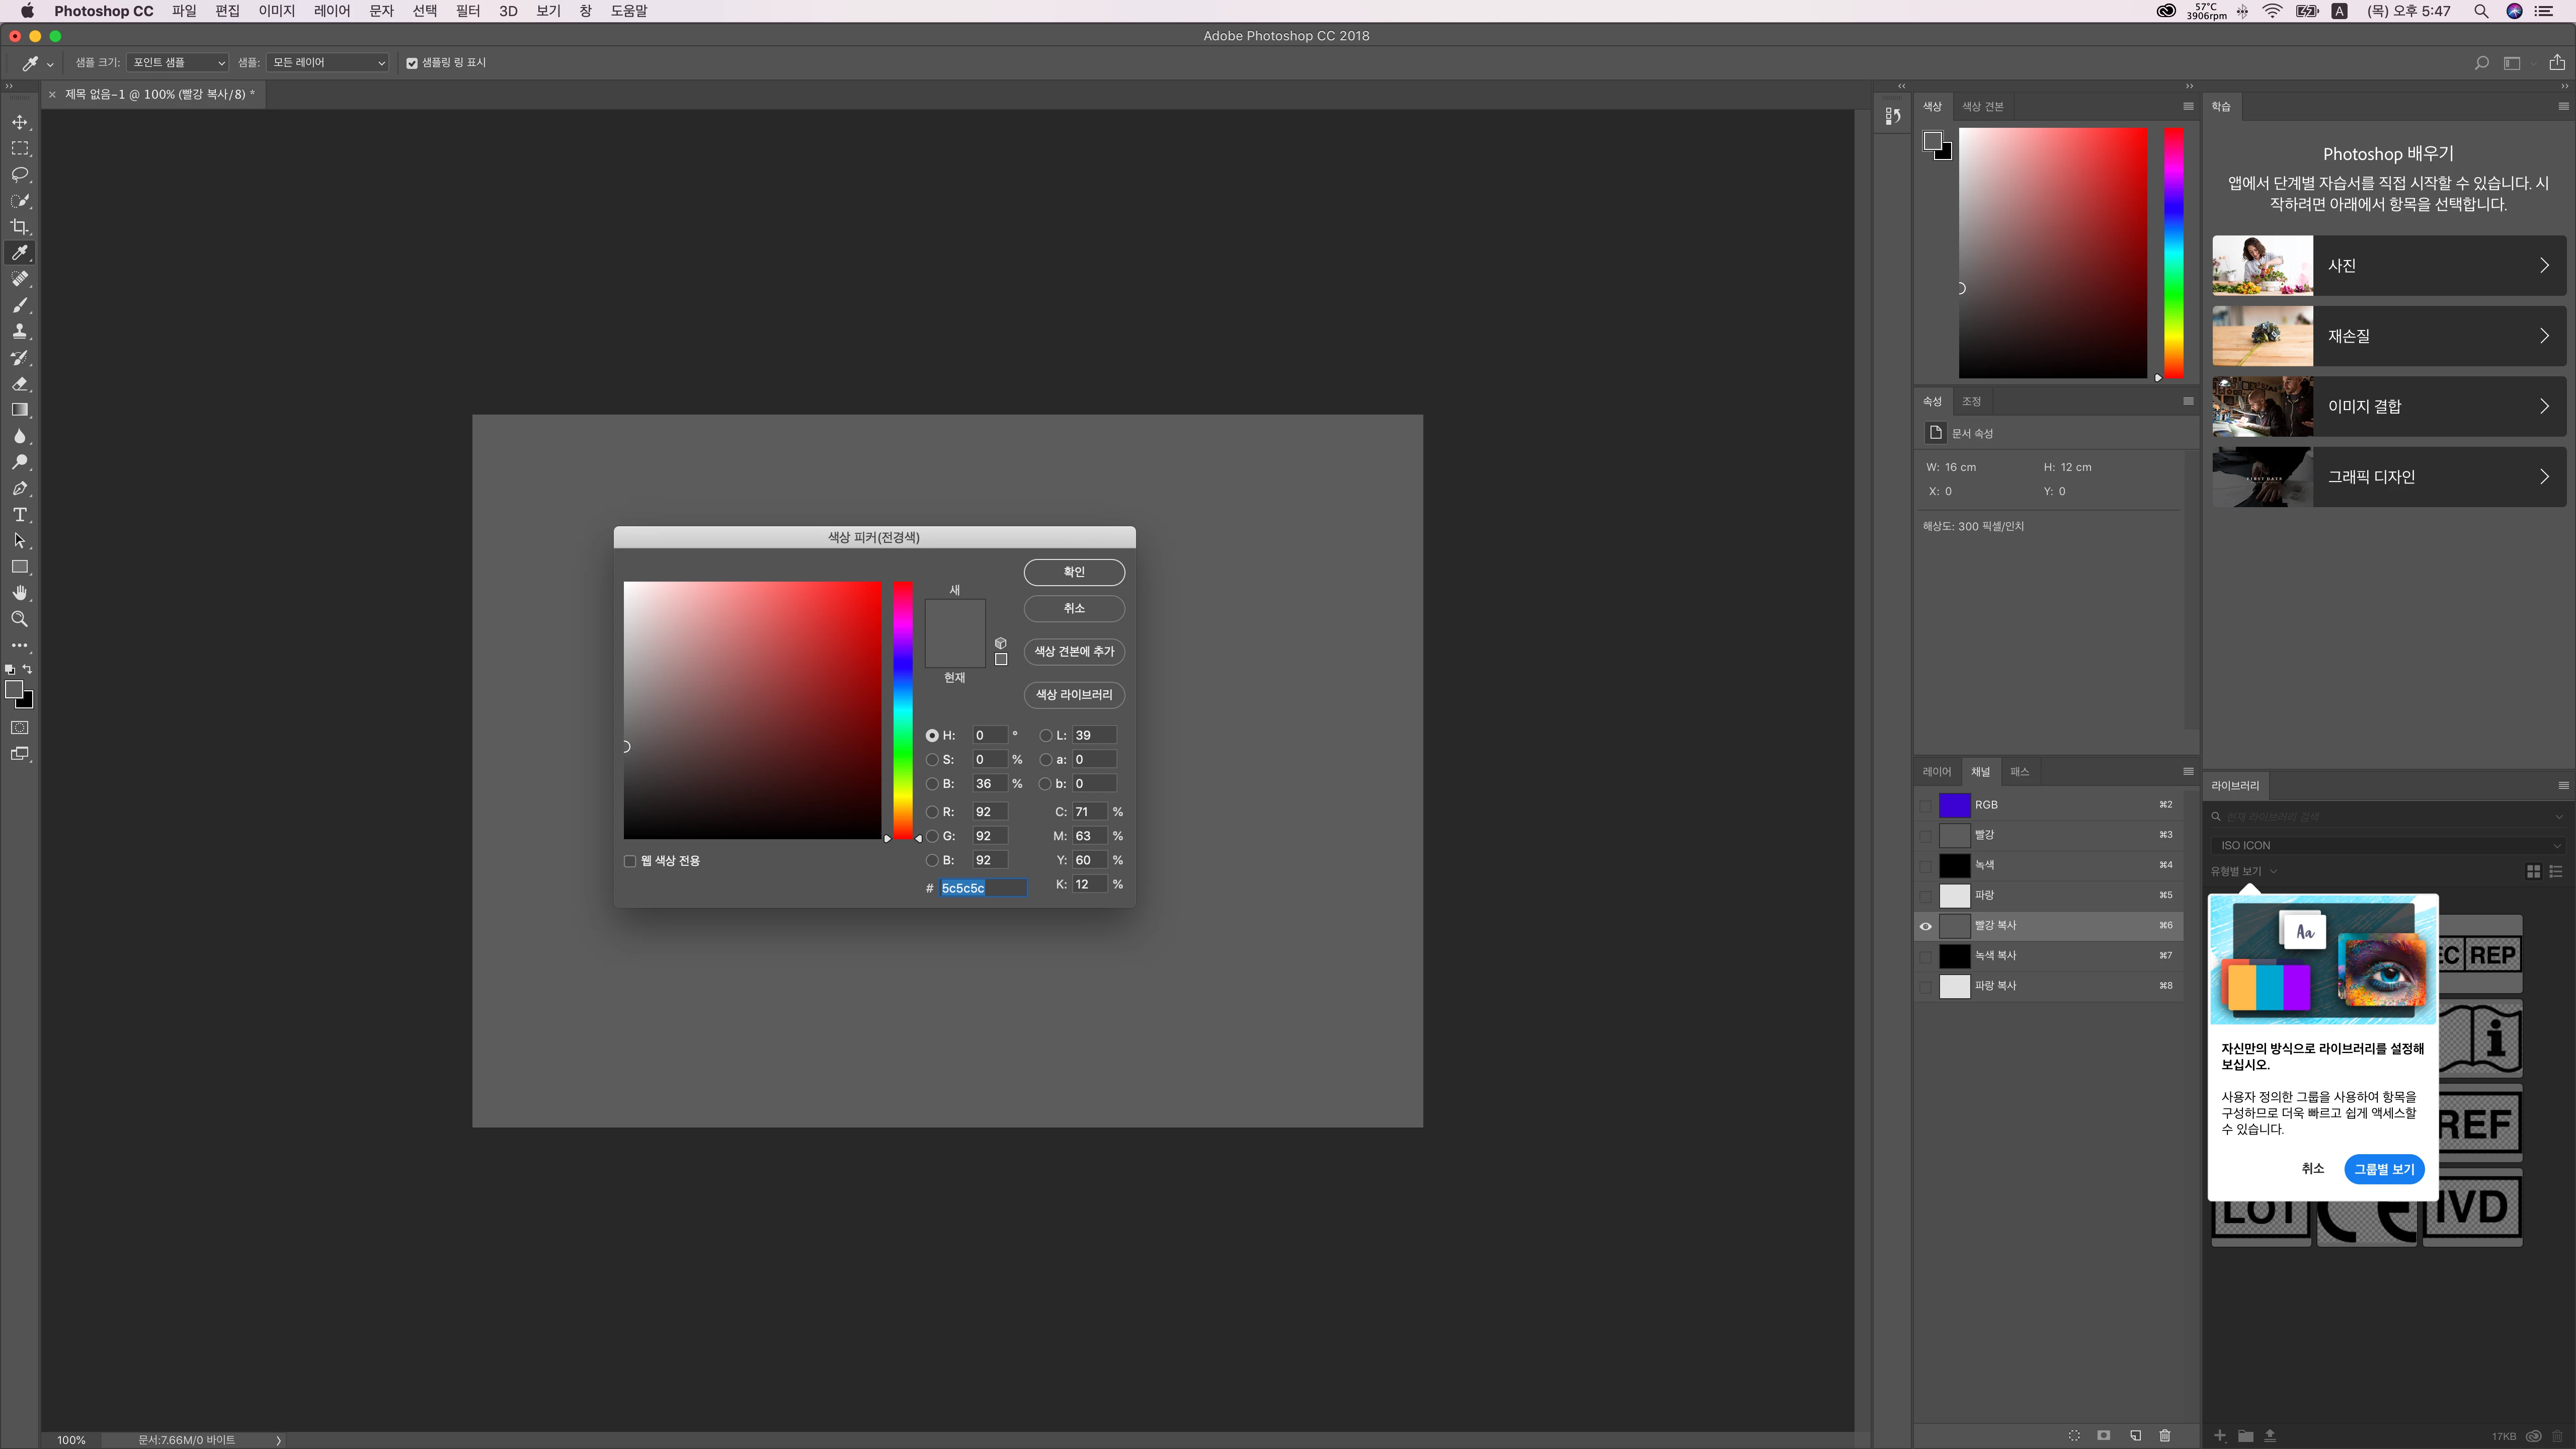Select the Crop tool
The width and height of the screenshot is (2576, 1449).
19,227
